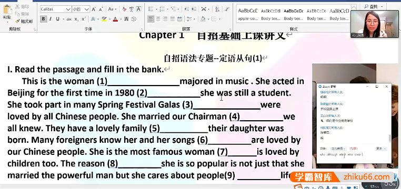The image size is (401, 189).
Task: Align text left
Action: pyautogui.click(x=151, y=19)
